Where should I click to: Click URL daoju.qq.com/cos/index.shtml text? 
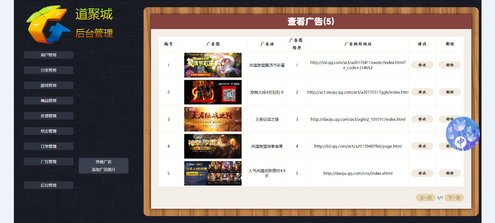358,174
